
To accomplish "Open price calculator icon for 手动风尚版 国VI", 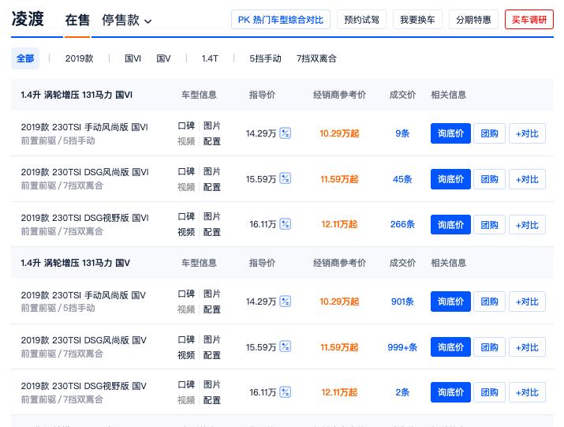I will [x=286, y=133].
